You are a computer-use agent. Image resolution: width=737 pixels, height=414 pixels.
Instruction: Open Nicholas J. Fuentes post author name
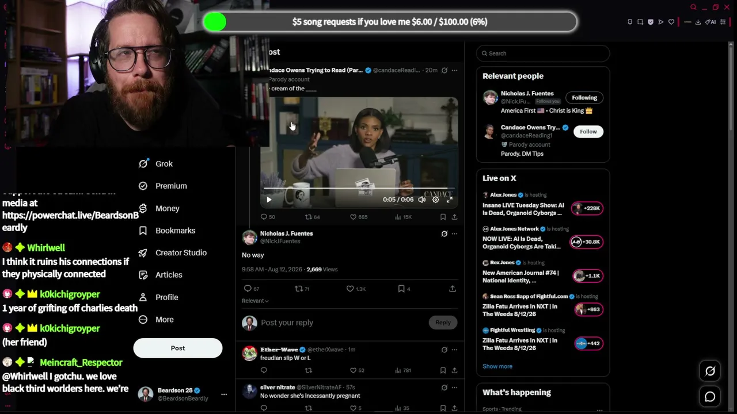click(286, 233)
